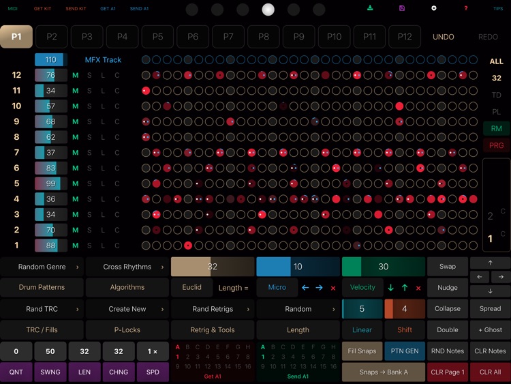Expand the Random Genre menu

(42, 267)
